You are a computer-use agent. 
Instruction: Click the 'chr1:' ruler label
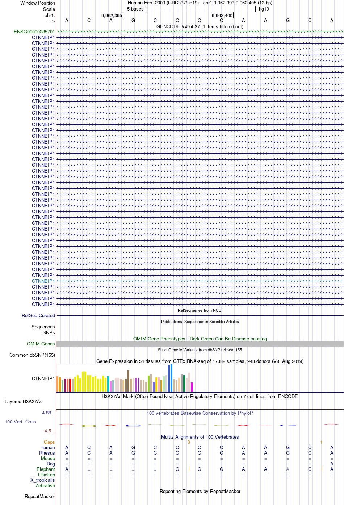[x=50, y=15]
